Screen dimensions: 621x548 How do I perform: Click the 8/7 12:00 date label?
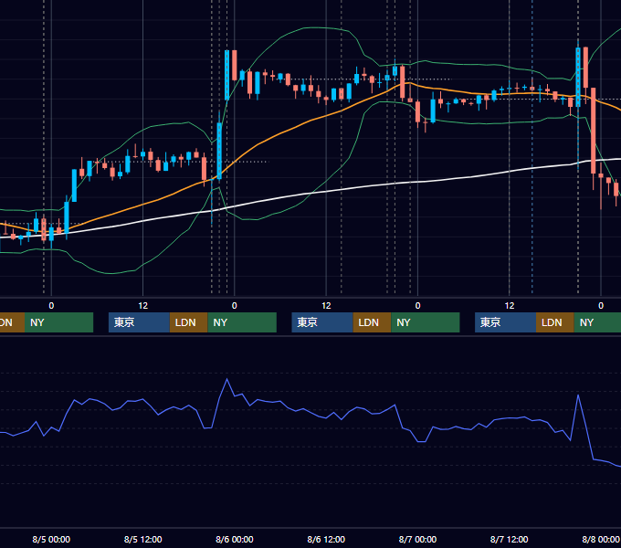[509, 539]
